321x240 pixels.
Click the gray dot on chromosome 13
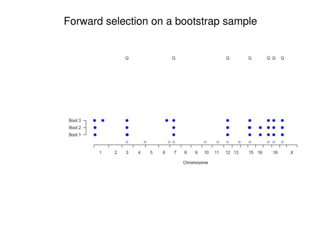[x=239, y=142]
